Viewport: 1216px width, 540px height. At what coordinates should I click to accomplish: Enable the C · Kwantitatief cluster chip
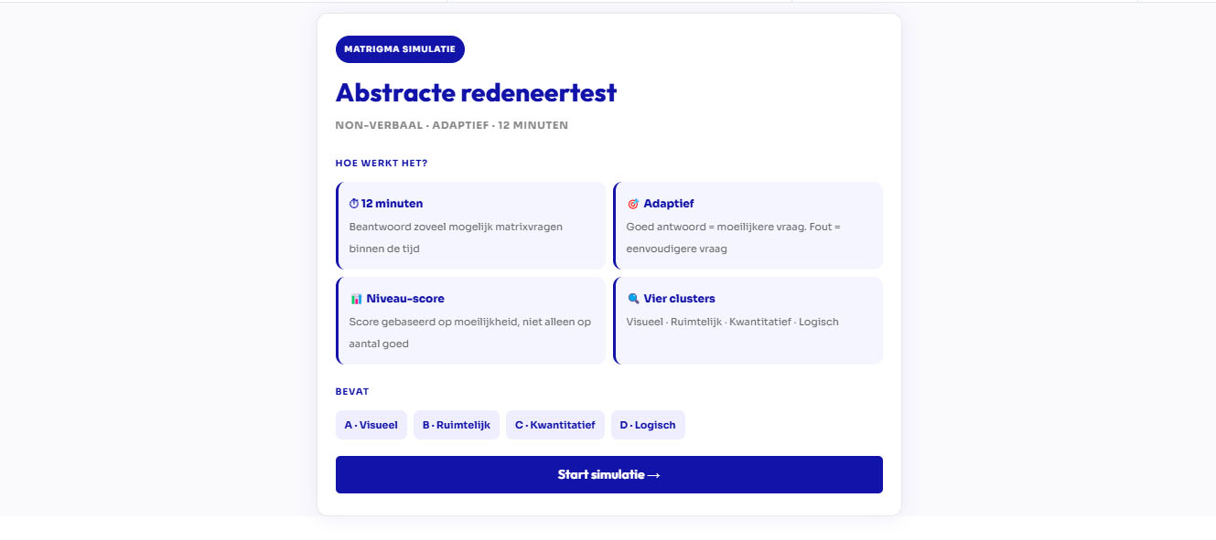tap(555, 424)
